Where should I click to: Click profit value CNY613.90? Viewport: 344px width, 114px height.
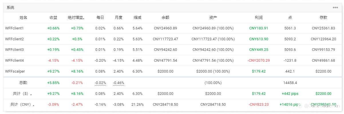tap(259, 39)
